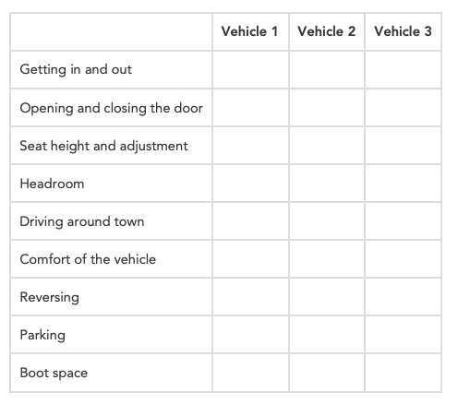Click the Headroom row label
Image resolution: width=458 pixels, height=404 pixels.
tap(52, 184)
